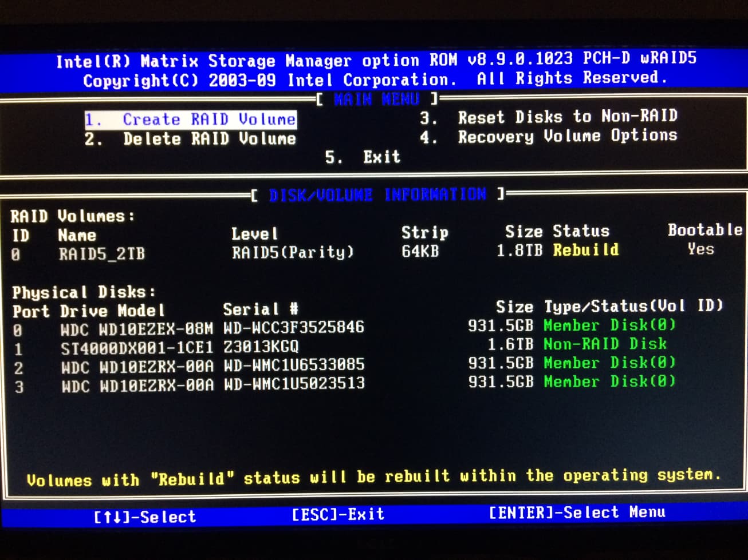Click the MAIN MENU section title
The width and height of the screenshot is (748, 560).
click(377, 99)
